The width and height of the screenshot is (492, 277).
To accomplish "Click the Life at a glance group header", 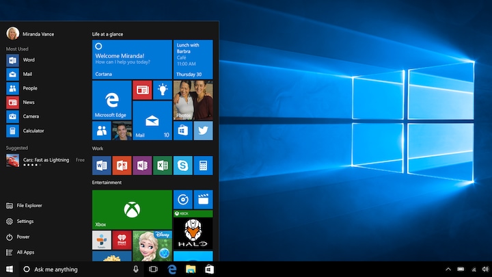I will pyautogui.click(x=107, y=34).
